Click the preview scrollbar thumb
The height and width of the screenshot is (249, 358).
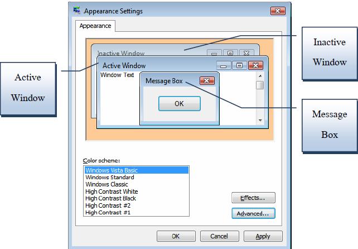pos(260,85)
